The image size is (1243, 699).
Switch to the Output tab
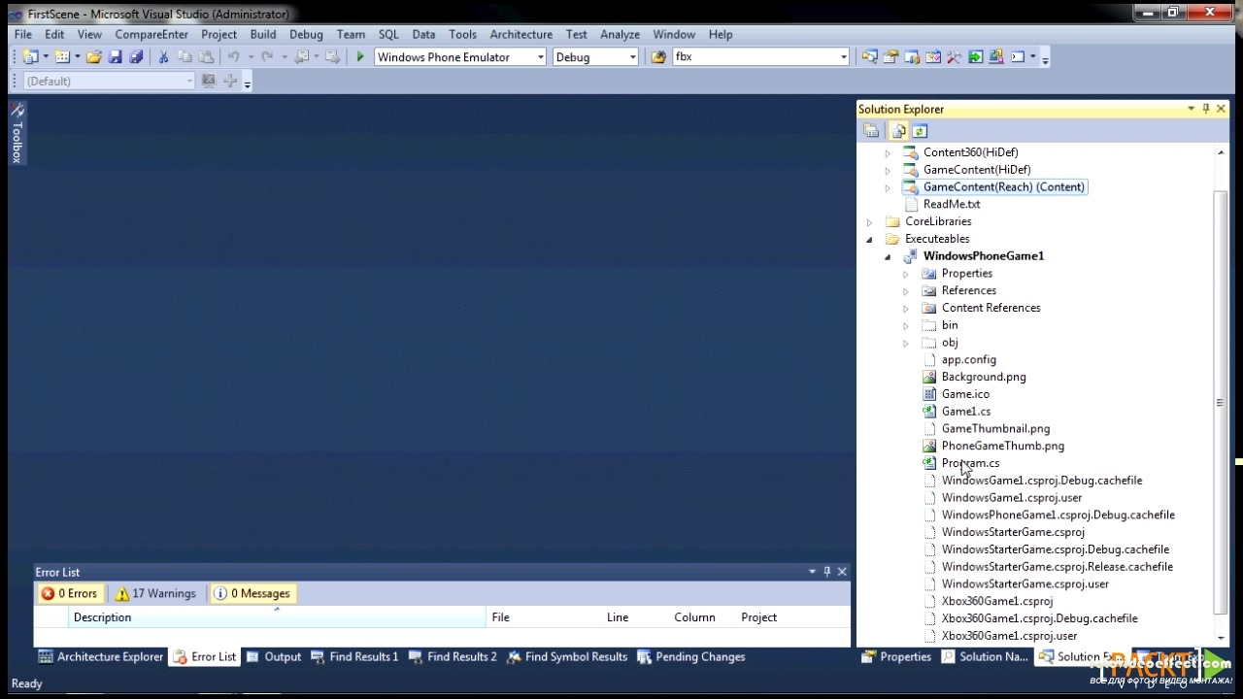pyautogui.click(x=273, y=656)
